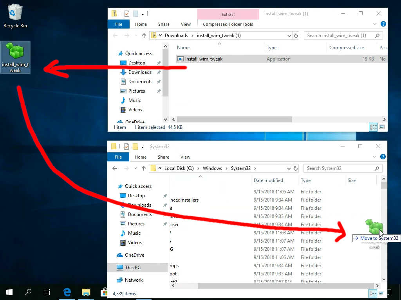The width and height of the screenshot is (401, 300).
Task: Click Extract contextual tab header
Action: (x=228, y=14)
